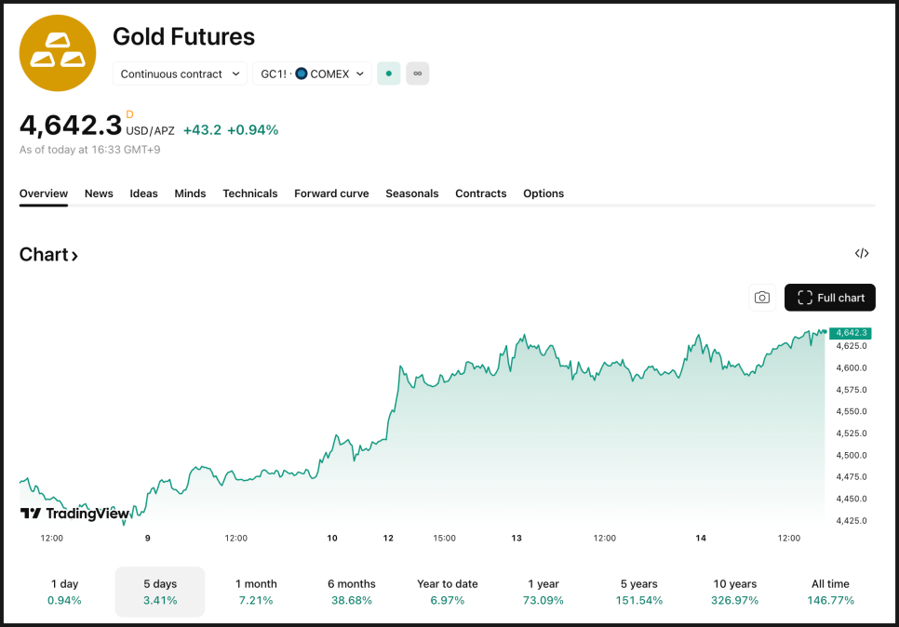This screenshot has height=627, width=899.
Task: Click the orange D delayed data indicator
Action: (129, 114)
